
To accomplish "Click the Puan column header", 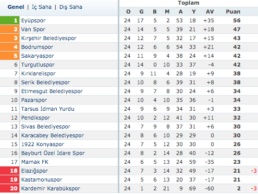I will [233, 11].
